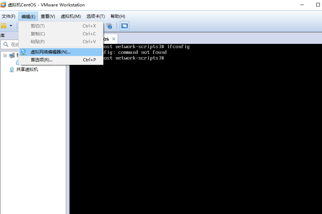The width and height of the screenshot is (322, 214).
Task: Open the 查看(V) menu
Action: 48,16
